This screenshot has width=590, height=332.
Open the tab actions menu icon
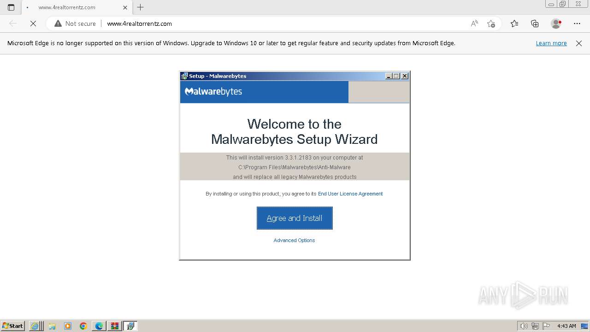tap(11, 7)
